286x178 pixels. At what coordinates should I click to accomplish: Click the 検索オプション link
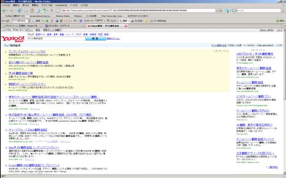[113, 38]
